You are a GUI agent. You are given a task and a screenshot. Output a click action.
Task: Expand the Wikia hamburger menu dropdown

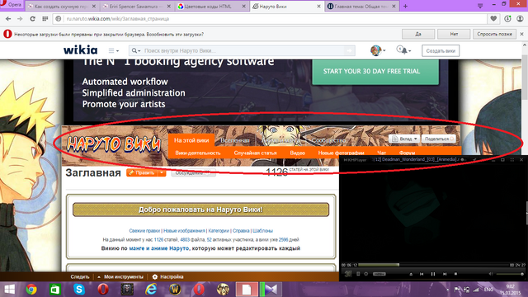(114, 51)
